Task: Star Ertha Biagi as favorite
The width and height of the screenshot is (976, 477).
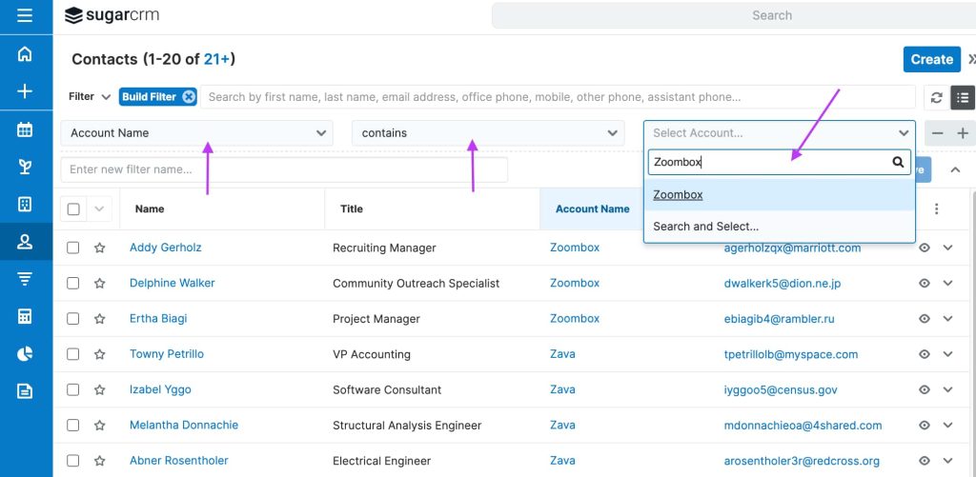Action: [99, 318]
